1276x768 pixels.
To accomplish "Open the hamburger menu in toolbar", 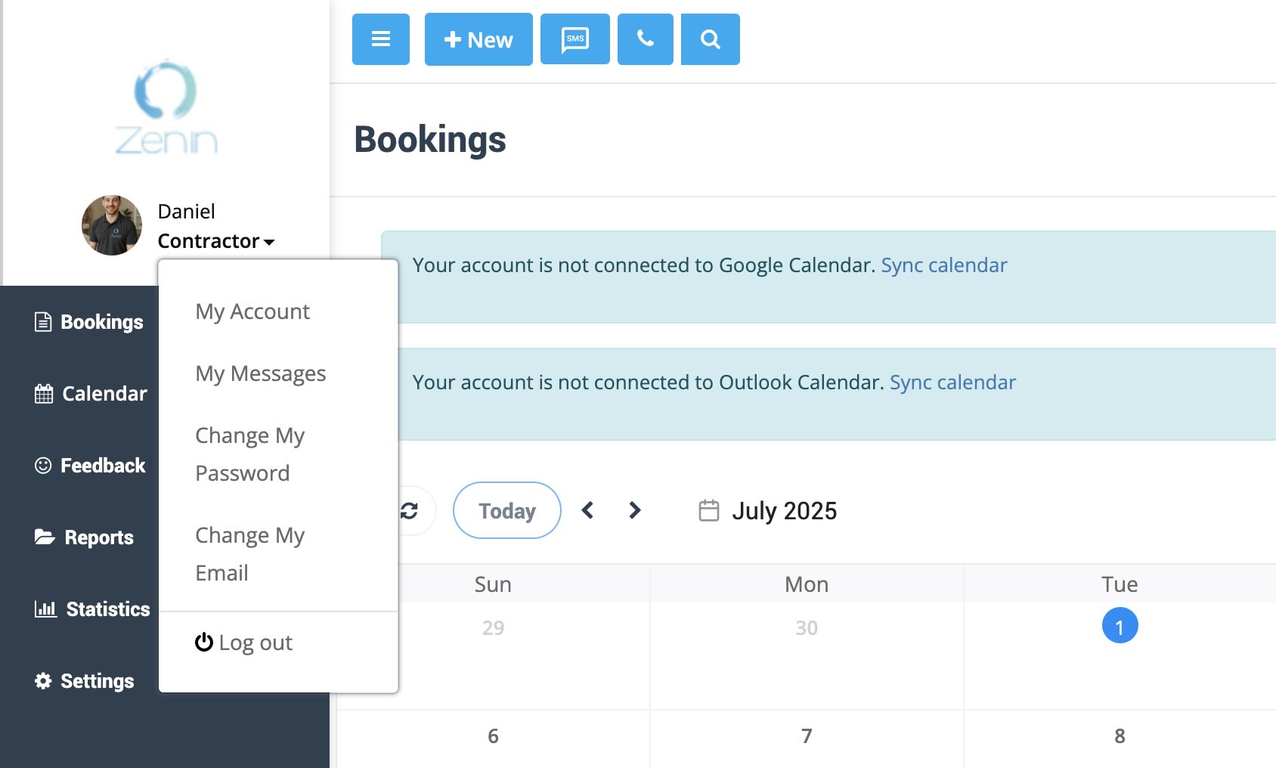I will 380,39.
